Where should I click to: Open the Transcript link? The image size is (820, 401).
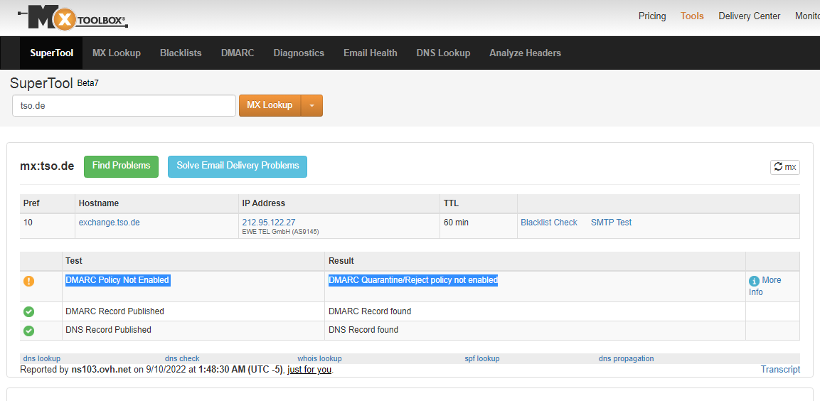(780, 370)
